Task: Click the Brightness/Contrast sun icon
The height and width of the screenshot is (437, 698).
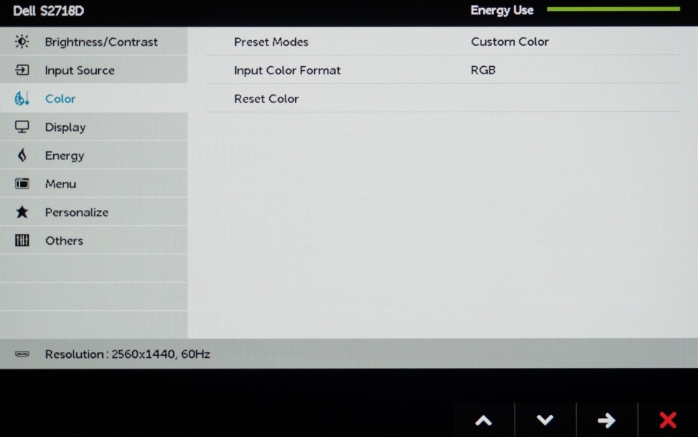Action: pyautogui.click(x=22, y=42)
